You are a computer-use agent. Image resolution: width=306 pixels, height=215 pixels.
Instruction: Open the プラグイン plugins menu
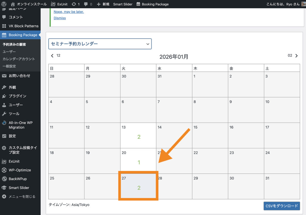[x=17, y=96]
